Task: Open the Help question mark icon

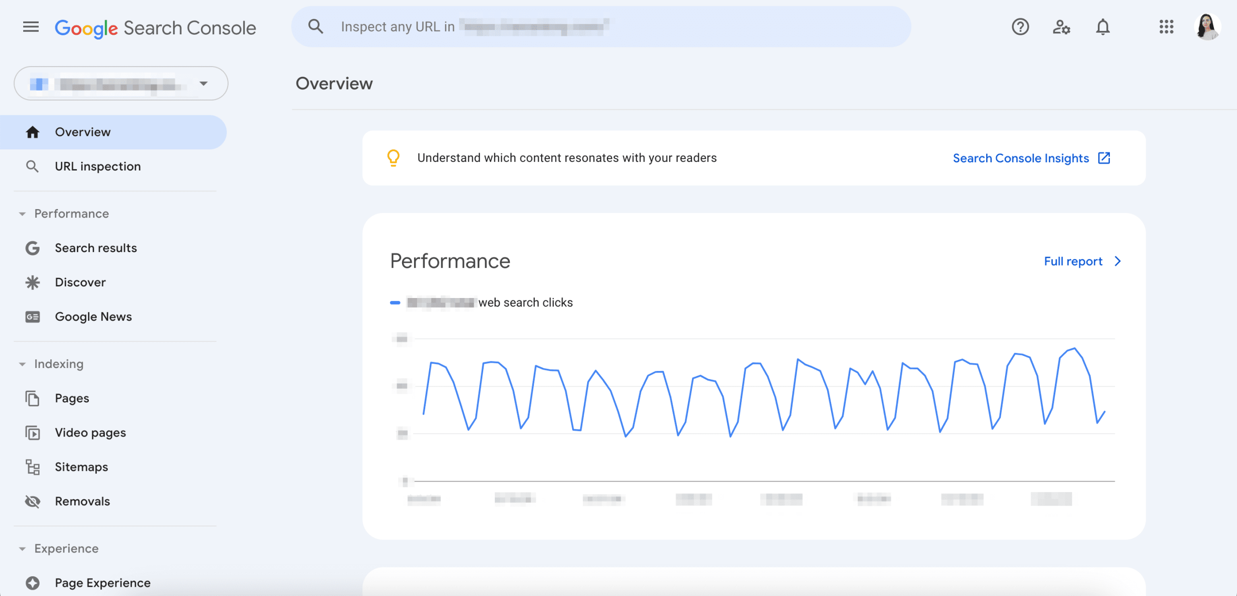Action: [x=1020, y=27]
